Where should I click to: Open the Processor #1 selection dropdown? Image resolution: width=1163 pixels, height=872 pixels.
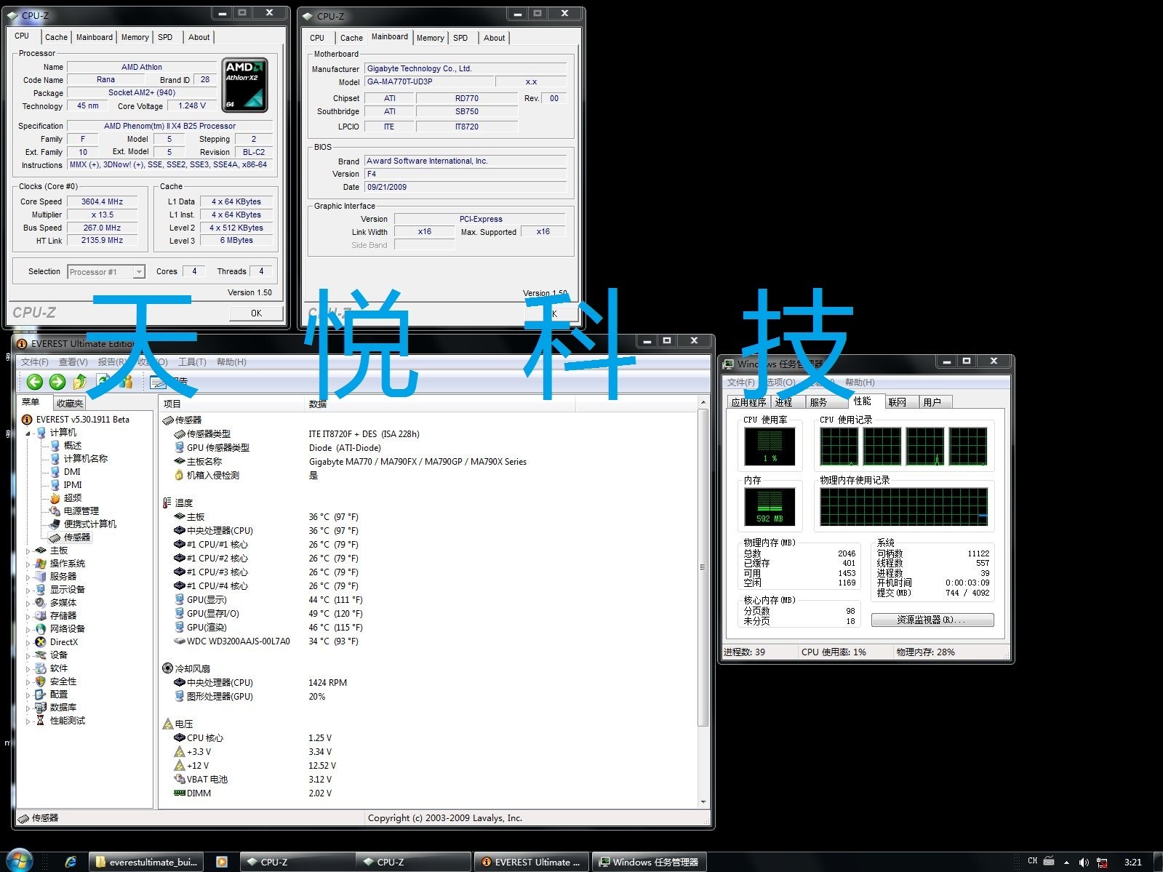(139, 272)
